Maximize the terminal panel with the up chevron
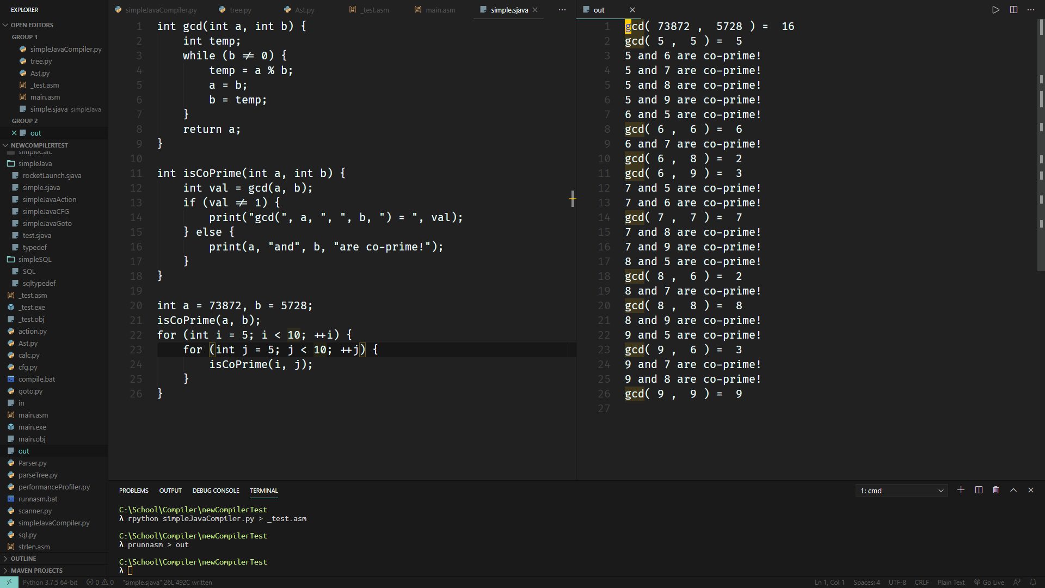Viewport: 1045px width, 588px height. (x=1013, y=490)
